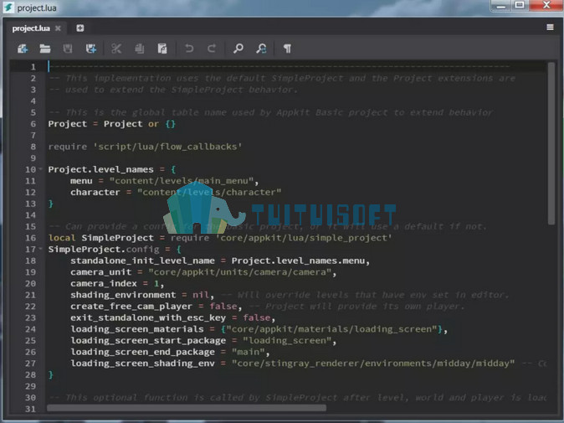The image size is (564, 423).
Task: Select the project.lua tab
Action: [x=31, y=28]
